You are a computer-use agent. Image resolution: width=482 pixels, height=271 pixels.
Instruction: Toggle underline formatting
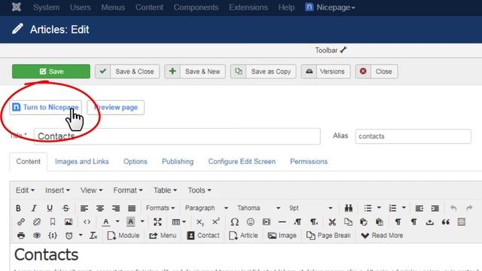50,208
